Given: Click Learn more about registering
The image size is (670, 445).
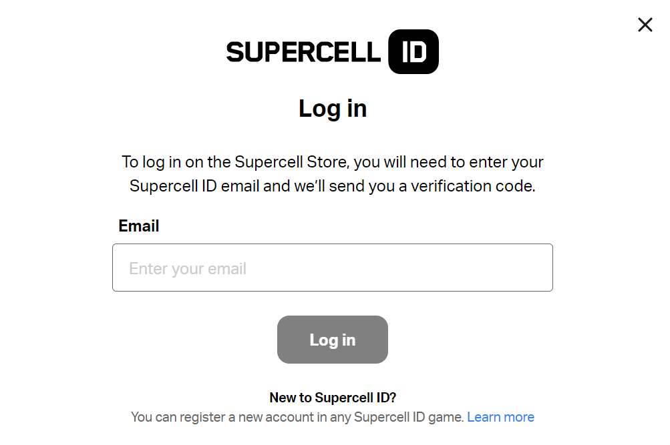Looking at the screenshot, I should [x=500, y=416].
